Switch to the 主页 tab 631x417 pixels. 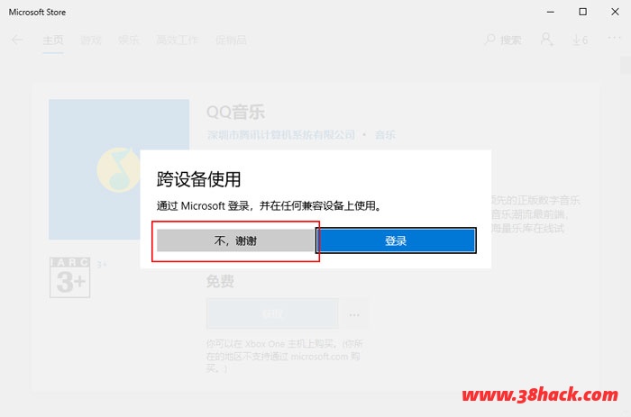(x=53, y=41)
